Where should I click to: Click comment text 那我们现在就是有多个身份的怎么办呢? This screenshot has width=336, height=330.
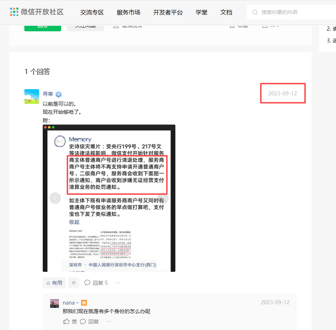click(x=106, y=311)
